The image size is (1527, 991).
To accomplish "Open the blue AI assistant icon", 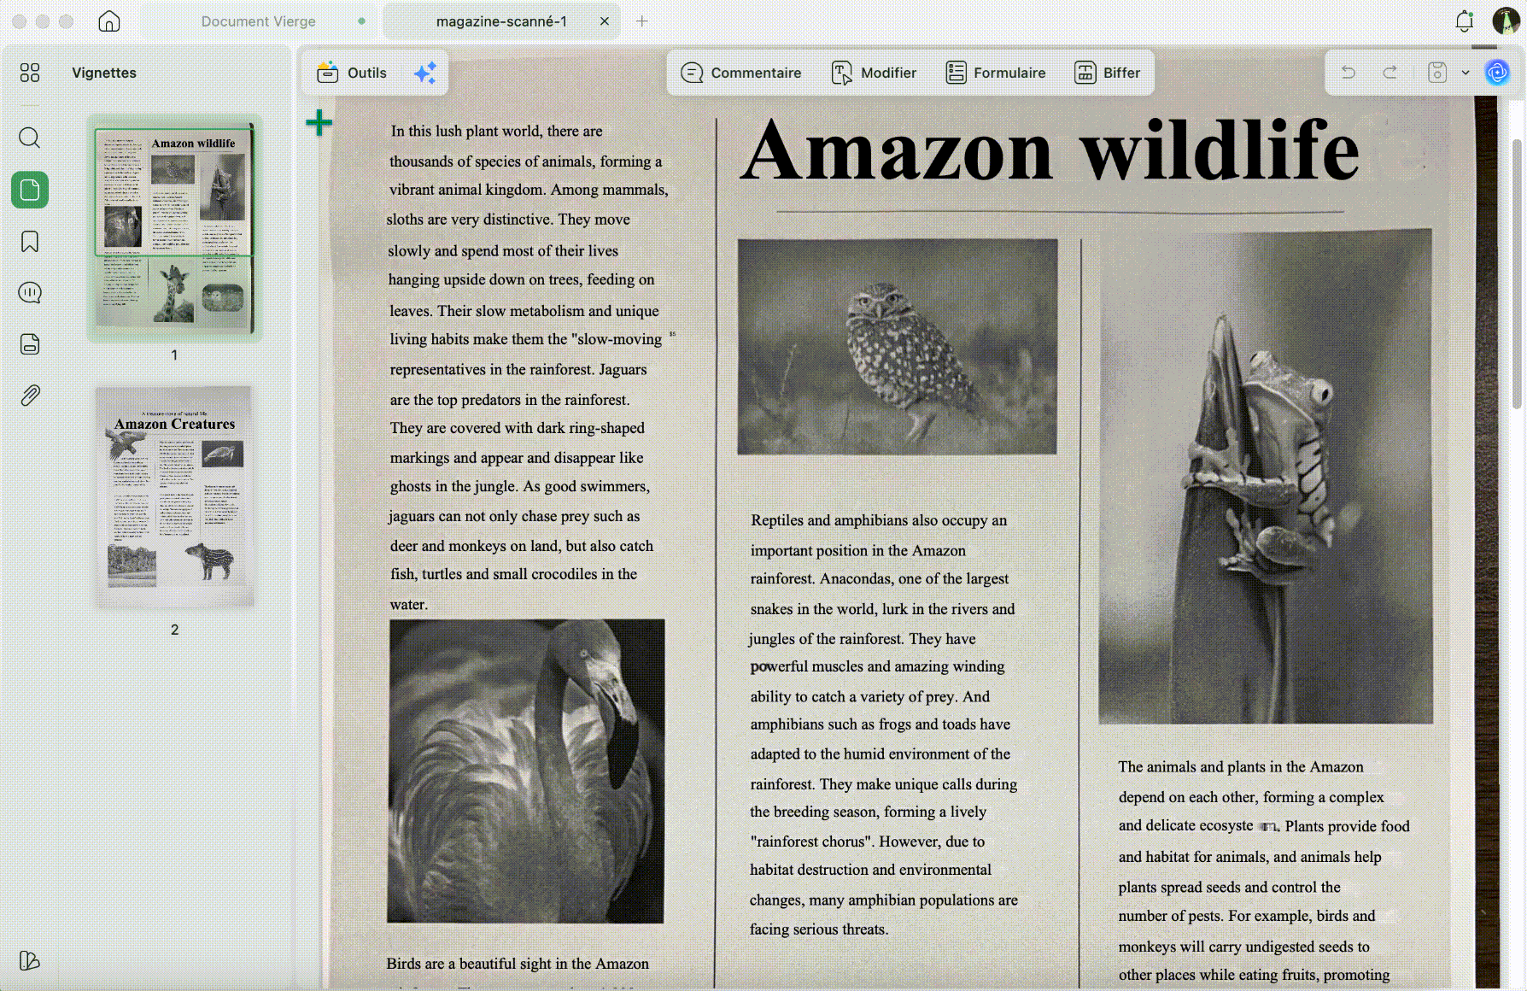I will pos(1497,73).
